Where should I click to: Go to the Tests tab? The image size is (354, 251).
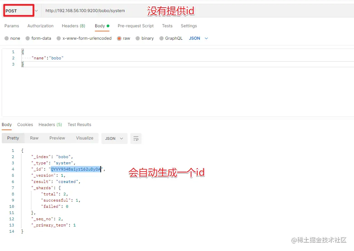pyautogui.click(x=167, y=26)
